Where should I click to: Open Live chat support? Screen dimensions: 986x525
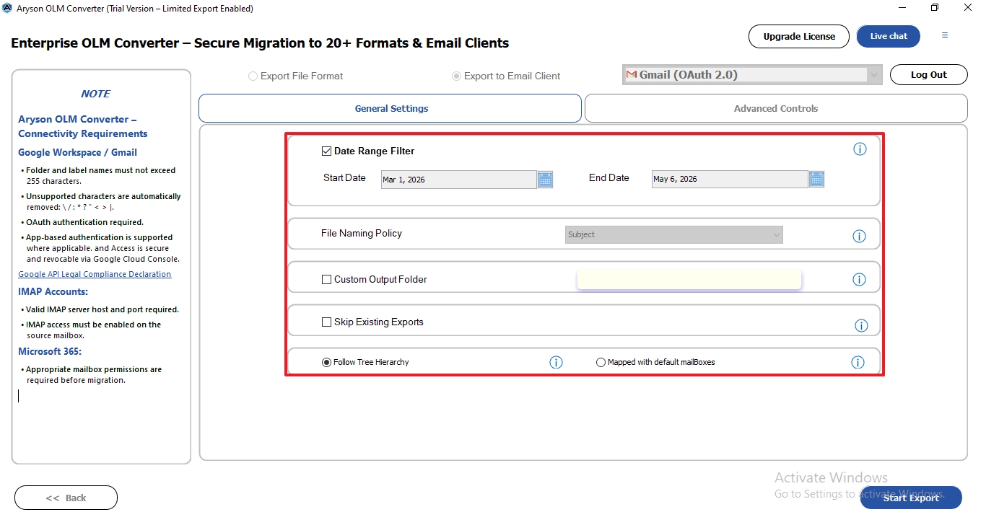point(889,36)
